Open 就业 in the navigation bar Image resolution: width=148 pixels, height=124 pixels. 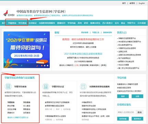point(123,23)
